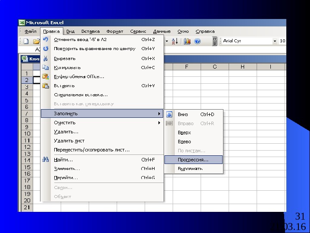Click the binoculars Find icon

[x=46, y=160]
